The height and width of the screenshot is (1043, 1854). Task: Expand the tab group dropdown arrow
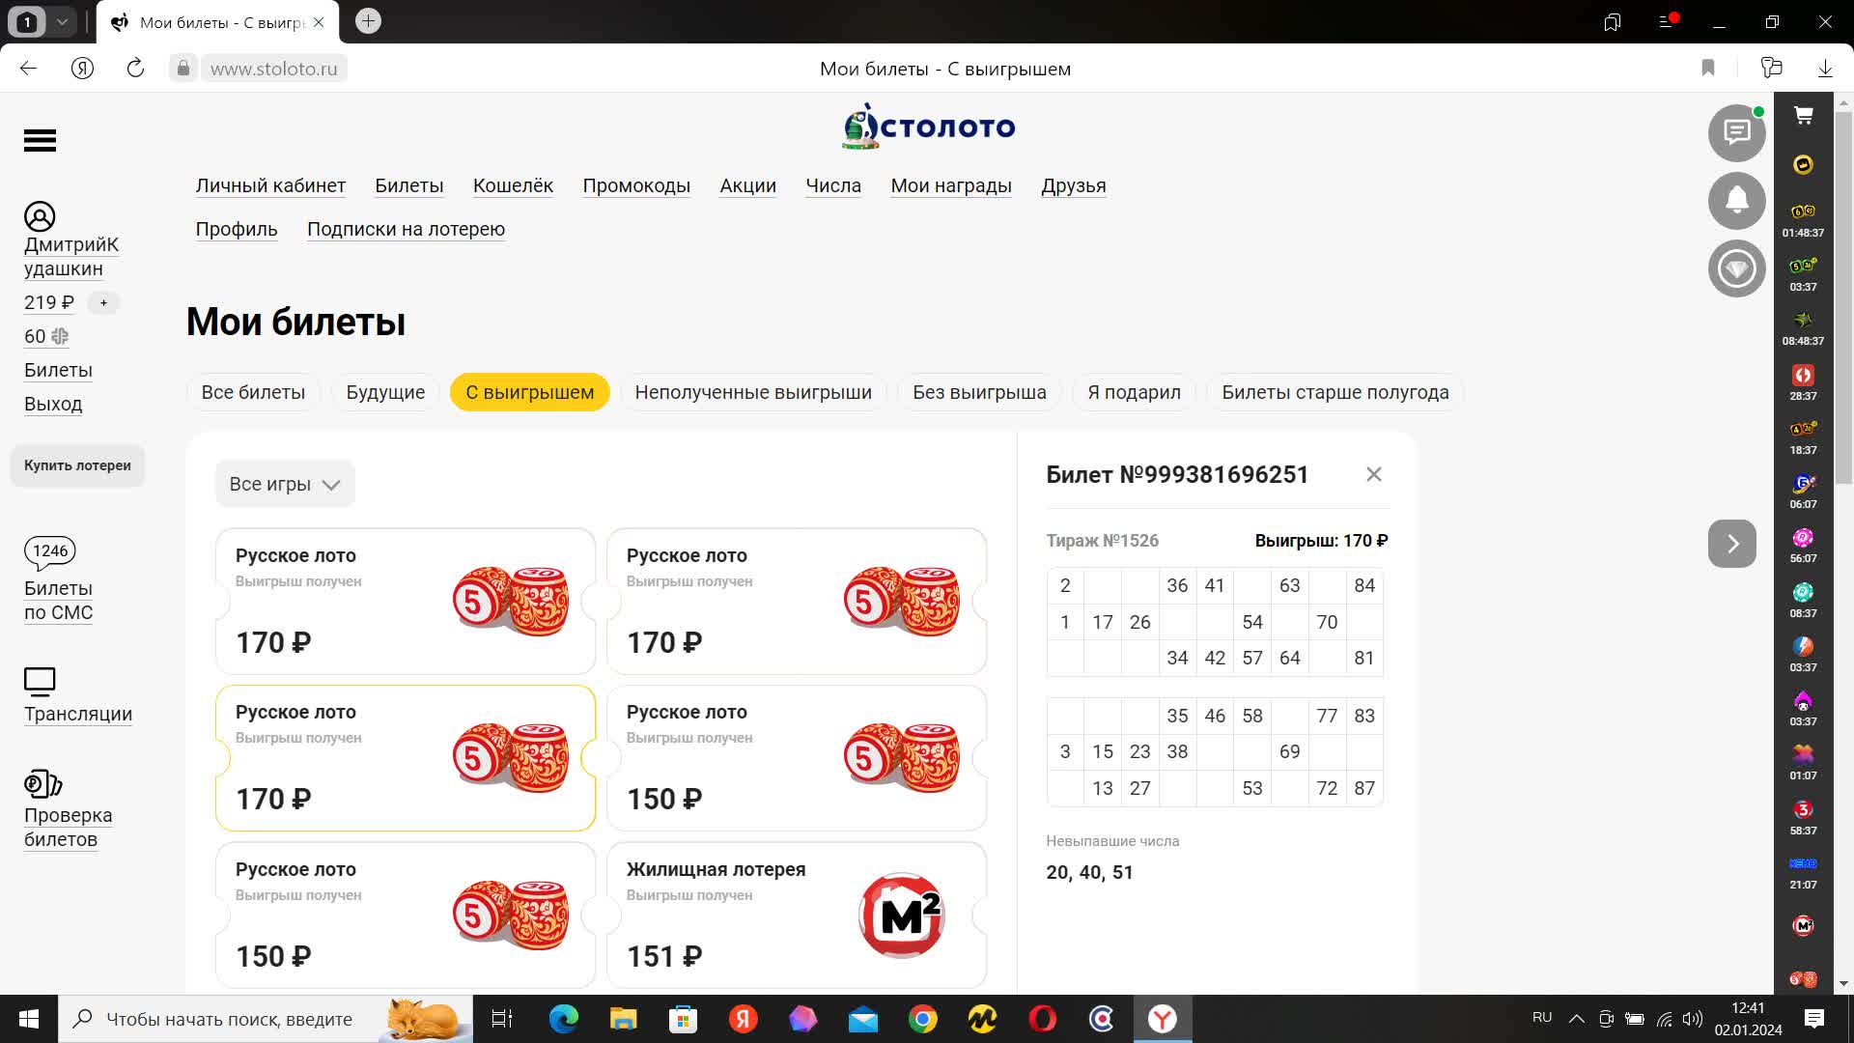(62, 21)
